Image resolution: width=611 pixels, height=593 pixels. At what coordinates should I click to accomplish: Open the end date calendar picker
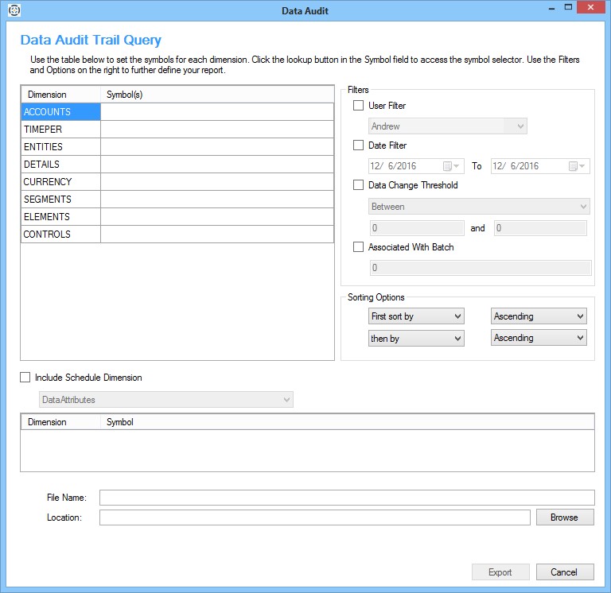click(577, 166)
